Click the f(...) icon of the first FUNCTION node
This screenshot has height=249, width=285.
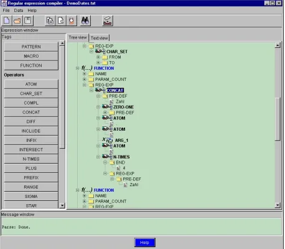click(87, 68)
